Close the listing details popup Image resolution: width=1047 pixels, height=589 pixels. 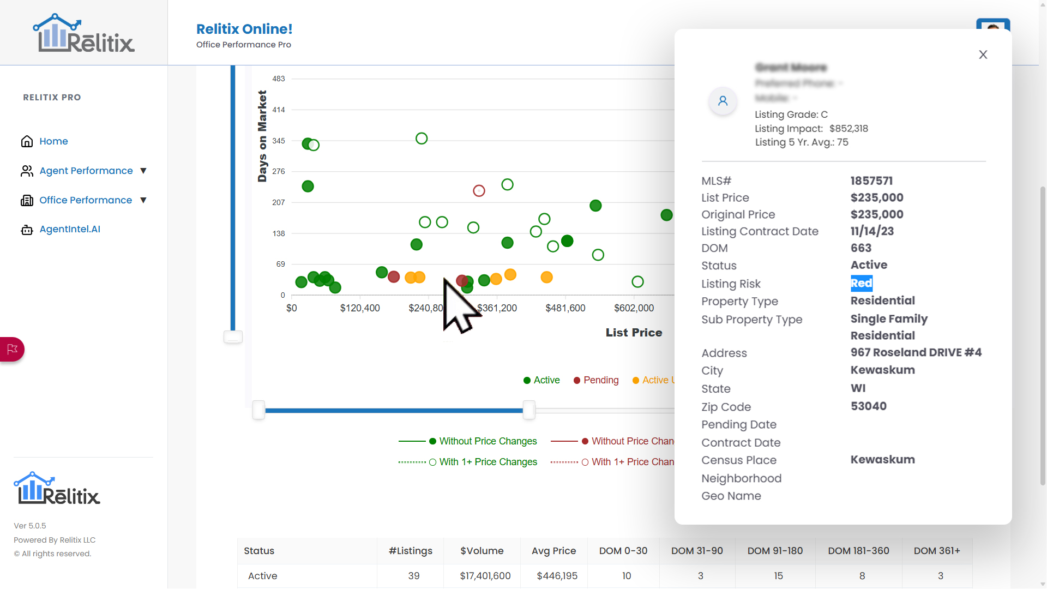pyautogui.click(x=983, y=55)
